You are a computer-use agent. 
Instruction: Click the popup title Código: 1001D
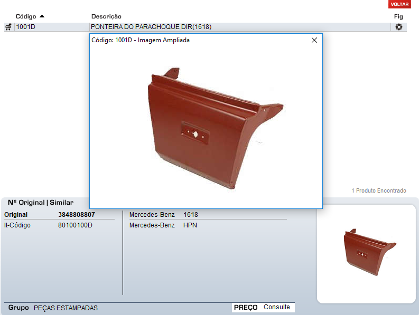(x=141, y=40)
